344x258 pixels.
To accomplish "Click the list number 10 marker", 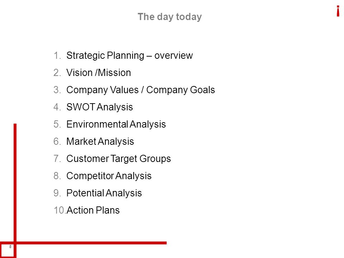I will click(60, 210).
